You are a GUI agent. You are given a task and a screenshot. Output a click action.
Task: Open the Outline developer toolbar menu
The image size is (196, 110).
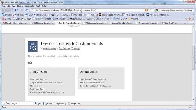point(88,19)
